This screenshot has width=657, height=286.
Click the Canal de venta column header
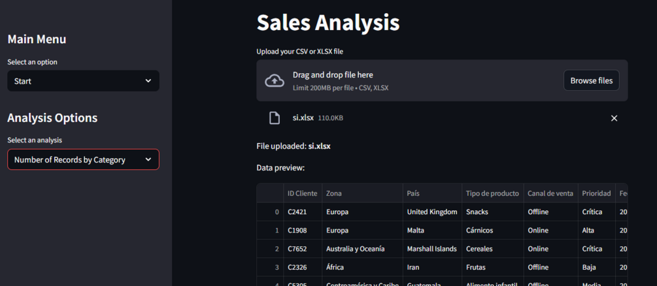click(x=550, y=193)
